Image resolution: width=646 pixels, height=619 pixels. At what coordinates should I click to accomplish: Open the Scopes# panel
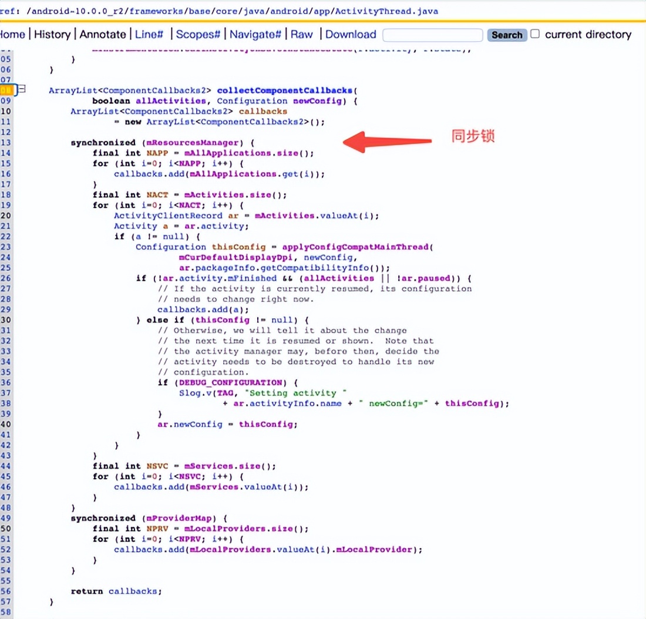(x=198, y=34)
